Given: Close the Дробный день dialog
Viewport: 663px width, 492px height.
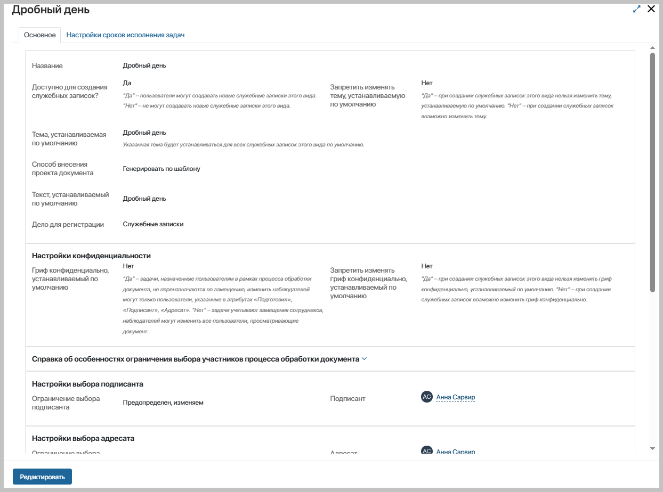Looking at the screenshot, I should point(651,9).
